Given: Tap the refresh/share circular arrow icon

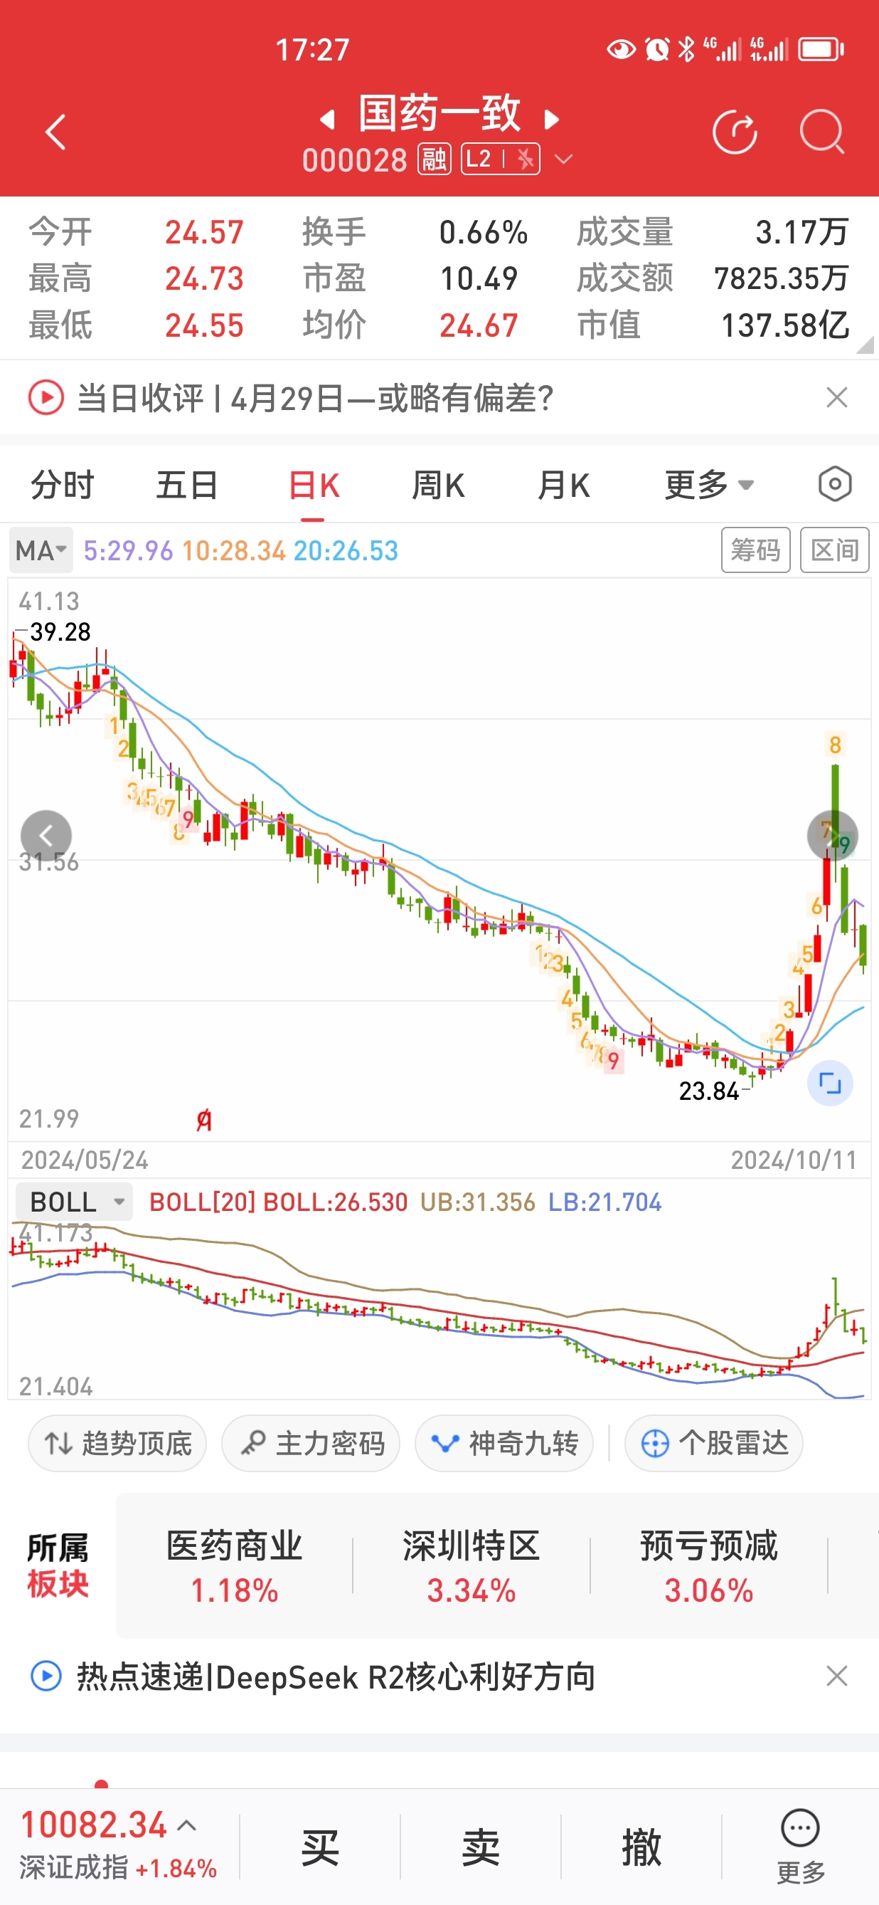Looking at the screenshot, I should click(735, 132).
